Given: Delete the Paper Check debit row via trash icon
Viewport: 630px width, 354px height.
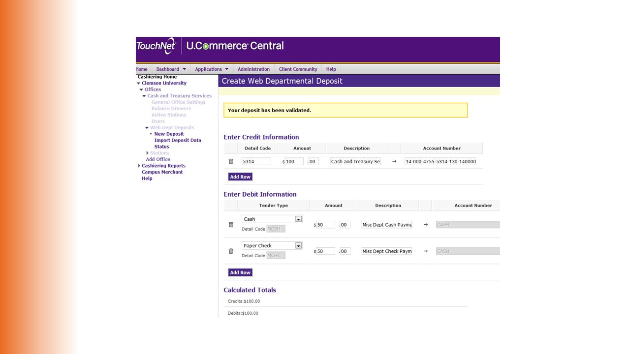Looking at the screenshot, I should [231, 251].
